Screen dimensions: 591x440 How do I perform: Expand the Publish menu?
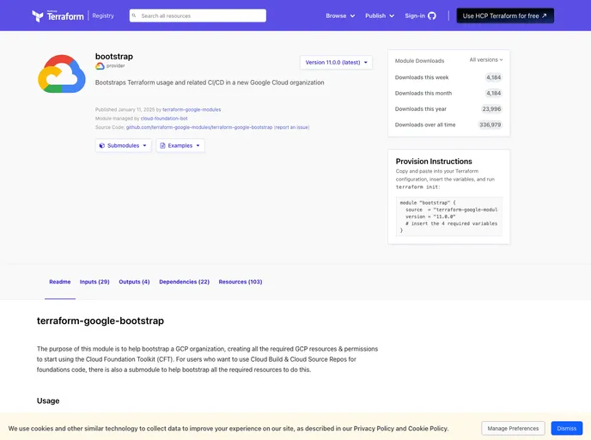pos(380,15)
